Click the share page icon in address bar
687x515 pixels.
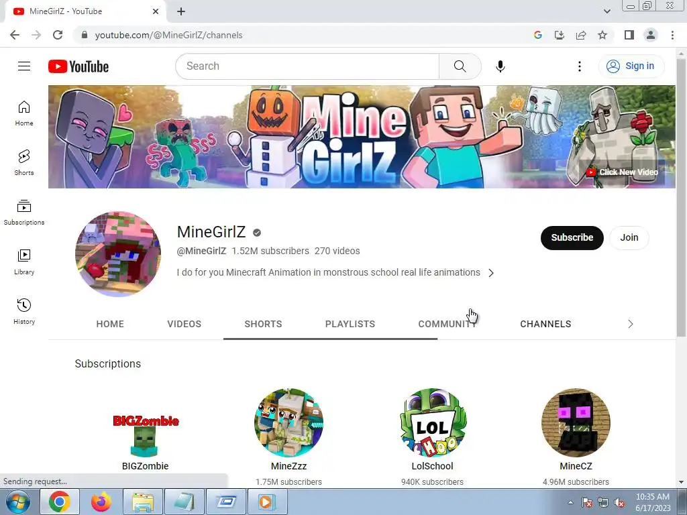[x=581, y=35]
